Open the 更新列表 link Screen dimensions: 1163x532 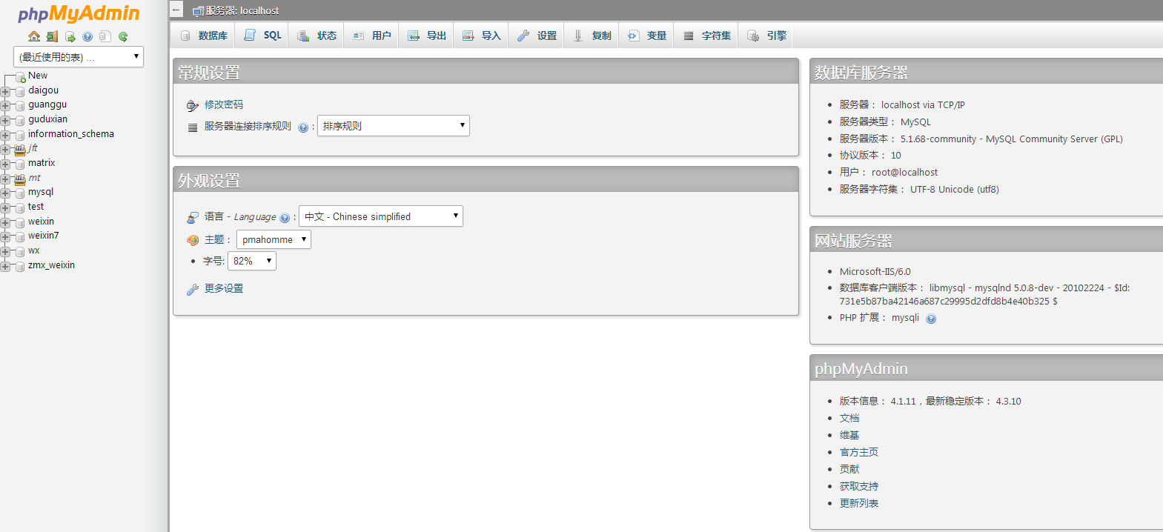[859, 504]
